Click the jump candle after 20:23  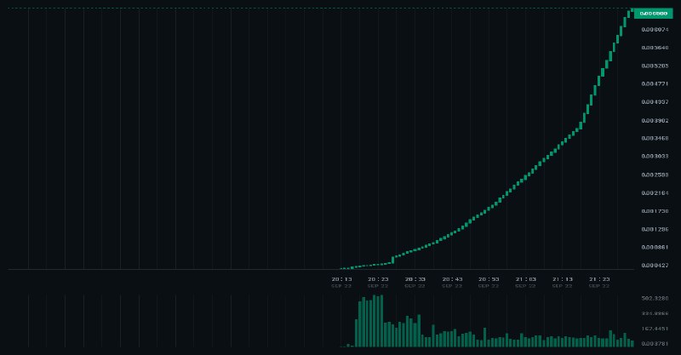pos(393,260)
